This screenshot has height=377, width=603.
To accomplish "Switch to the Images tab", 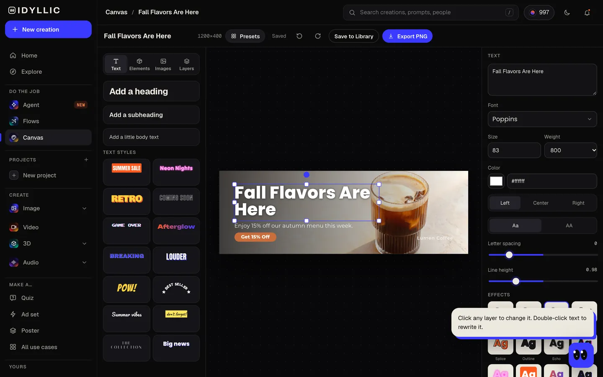I will [163, 64].
